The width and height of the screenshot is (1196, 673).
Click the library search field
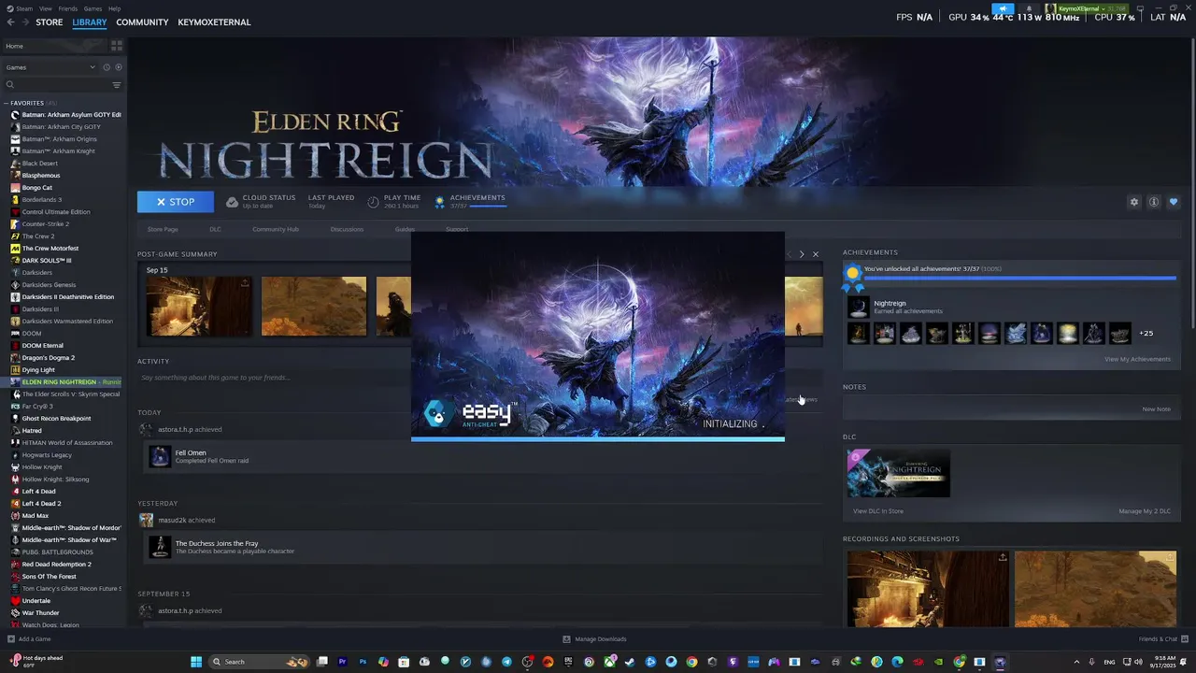pyautogui.click(x=56, y=85)
